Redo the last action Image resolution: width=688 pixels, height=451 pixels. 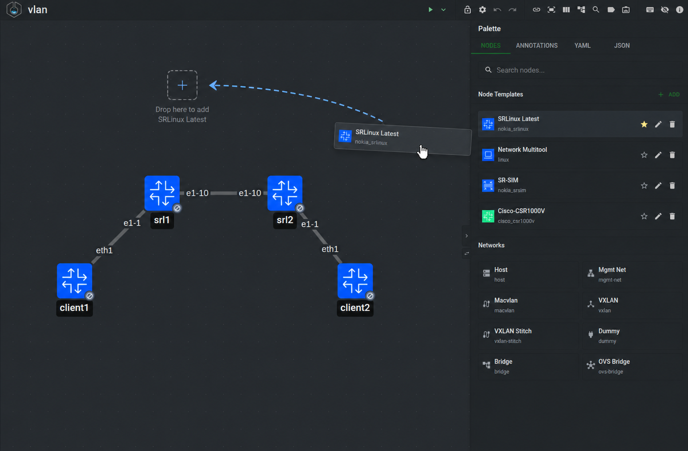click(512, 10)
